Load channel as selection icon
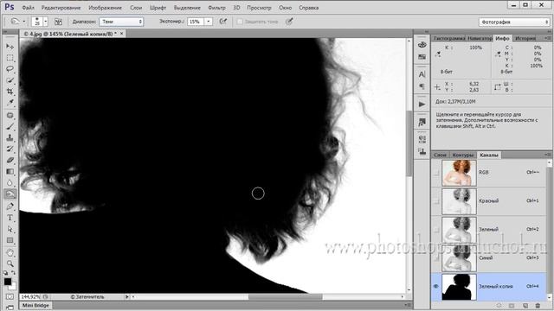Screen dimensions: 554x311 coord(499,305)
